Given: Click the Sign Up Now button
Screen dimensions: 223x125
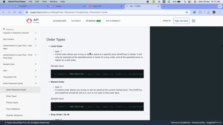Looking at the screenshot, I should (181, 21).
